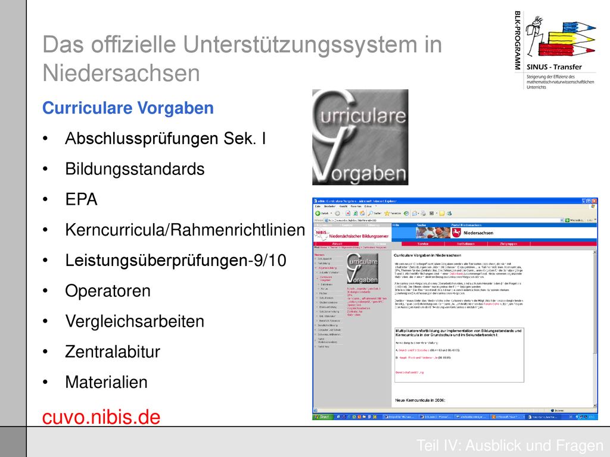Click the browser's vertical scrollbar up arrow
Image resolution: width=610 pixels, height=457 pixels.
coord(595,252)
